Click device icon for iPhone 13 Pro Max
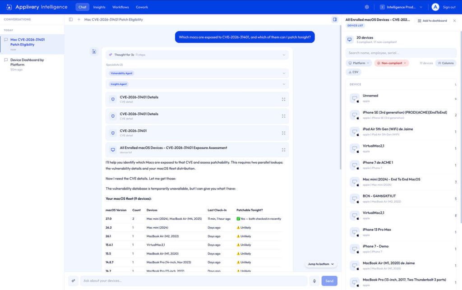The height and width of the screenshot is (290, 462). coord(355,232)
